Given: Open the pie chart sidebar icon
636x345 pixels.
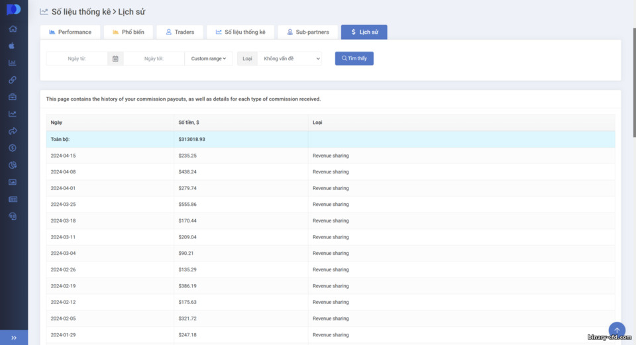Looking at the screenshot, I should (13, 165).
